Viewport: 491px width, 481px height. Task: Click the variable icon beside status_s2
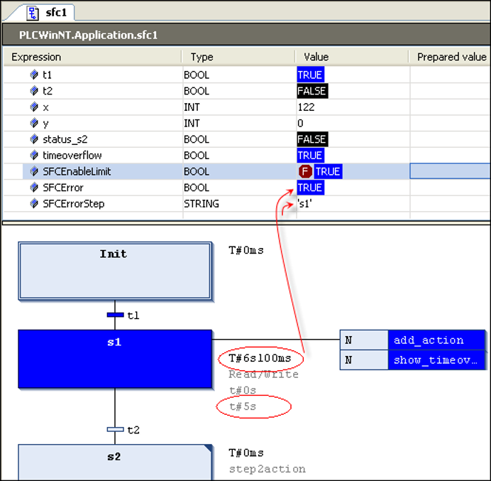(33, 139)
